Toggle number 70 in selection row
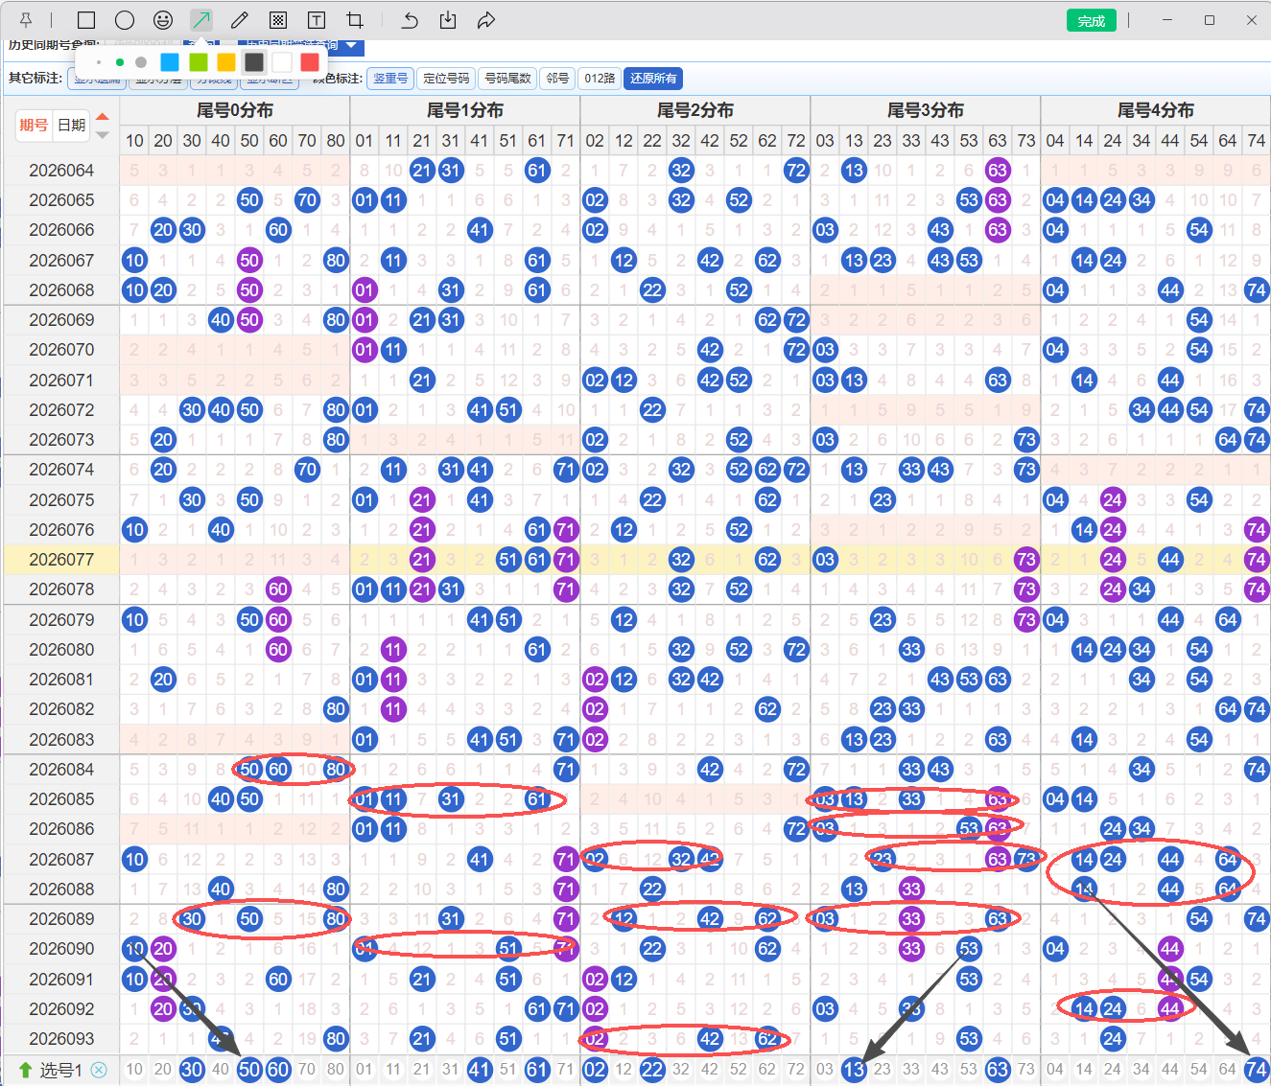 pos(307,1069)
